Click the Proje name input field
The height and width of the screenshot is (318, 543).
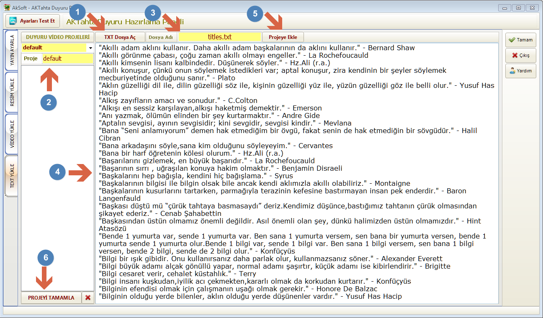pos(67,59)
